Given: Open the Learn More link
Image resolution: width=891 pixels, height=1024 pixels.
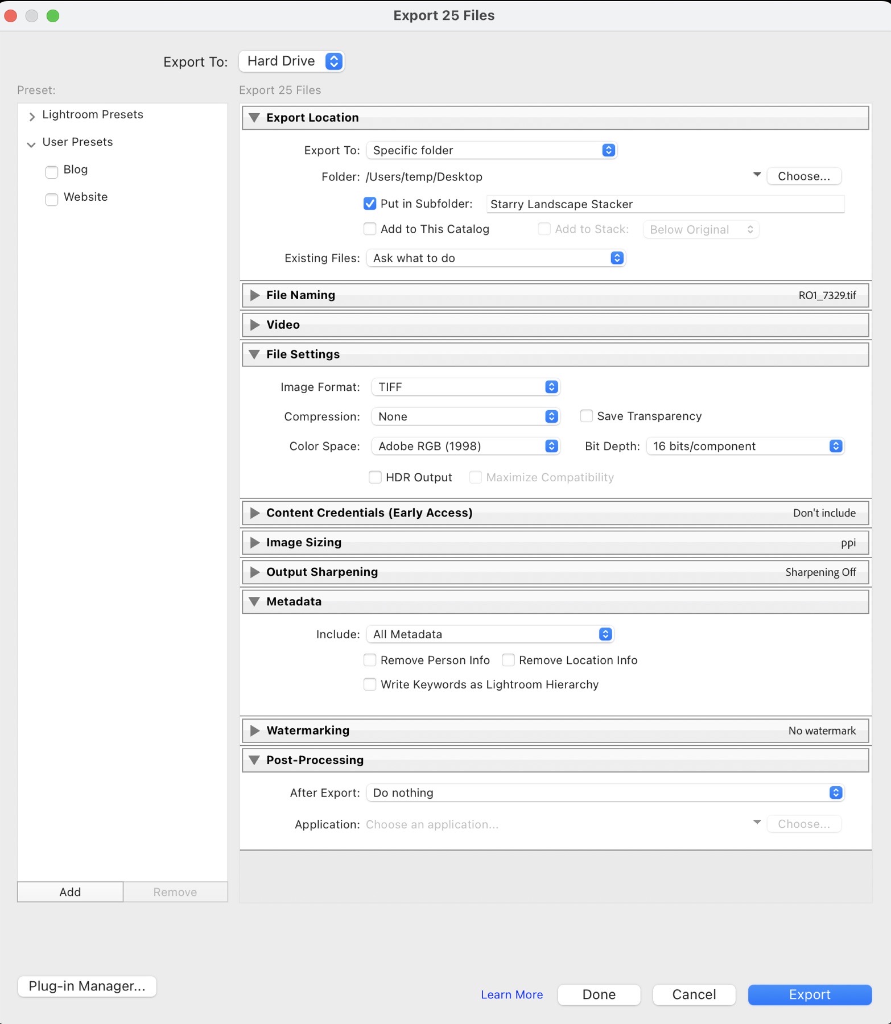Looking at the screenshot, I should click(x=512, y=994).
